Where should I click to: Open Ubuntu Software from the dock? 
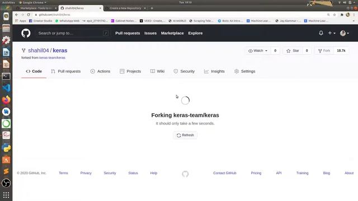click(6, 160)
